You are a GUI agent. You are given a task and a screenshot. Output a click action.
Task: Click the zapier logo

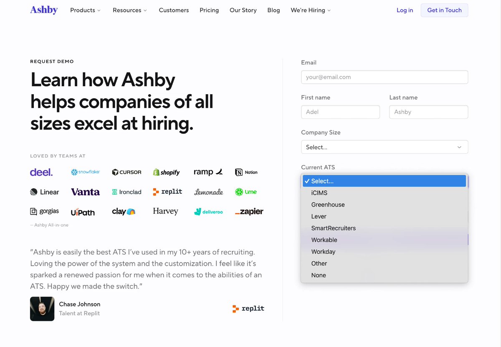pyautogui.click(x=249, y=212)
